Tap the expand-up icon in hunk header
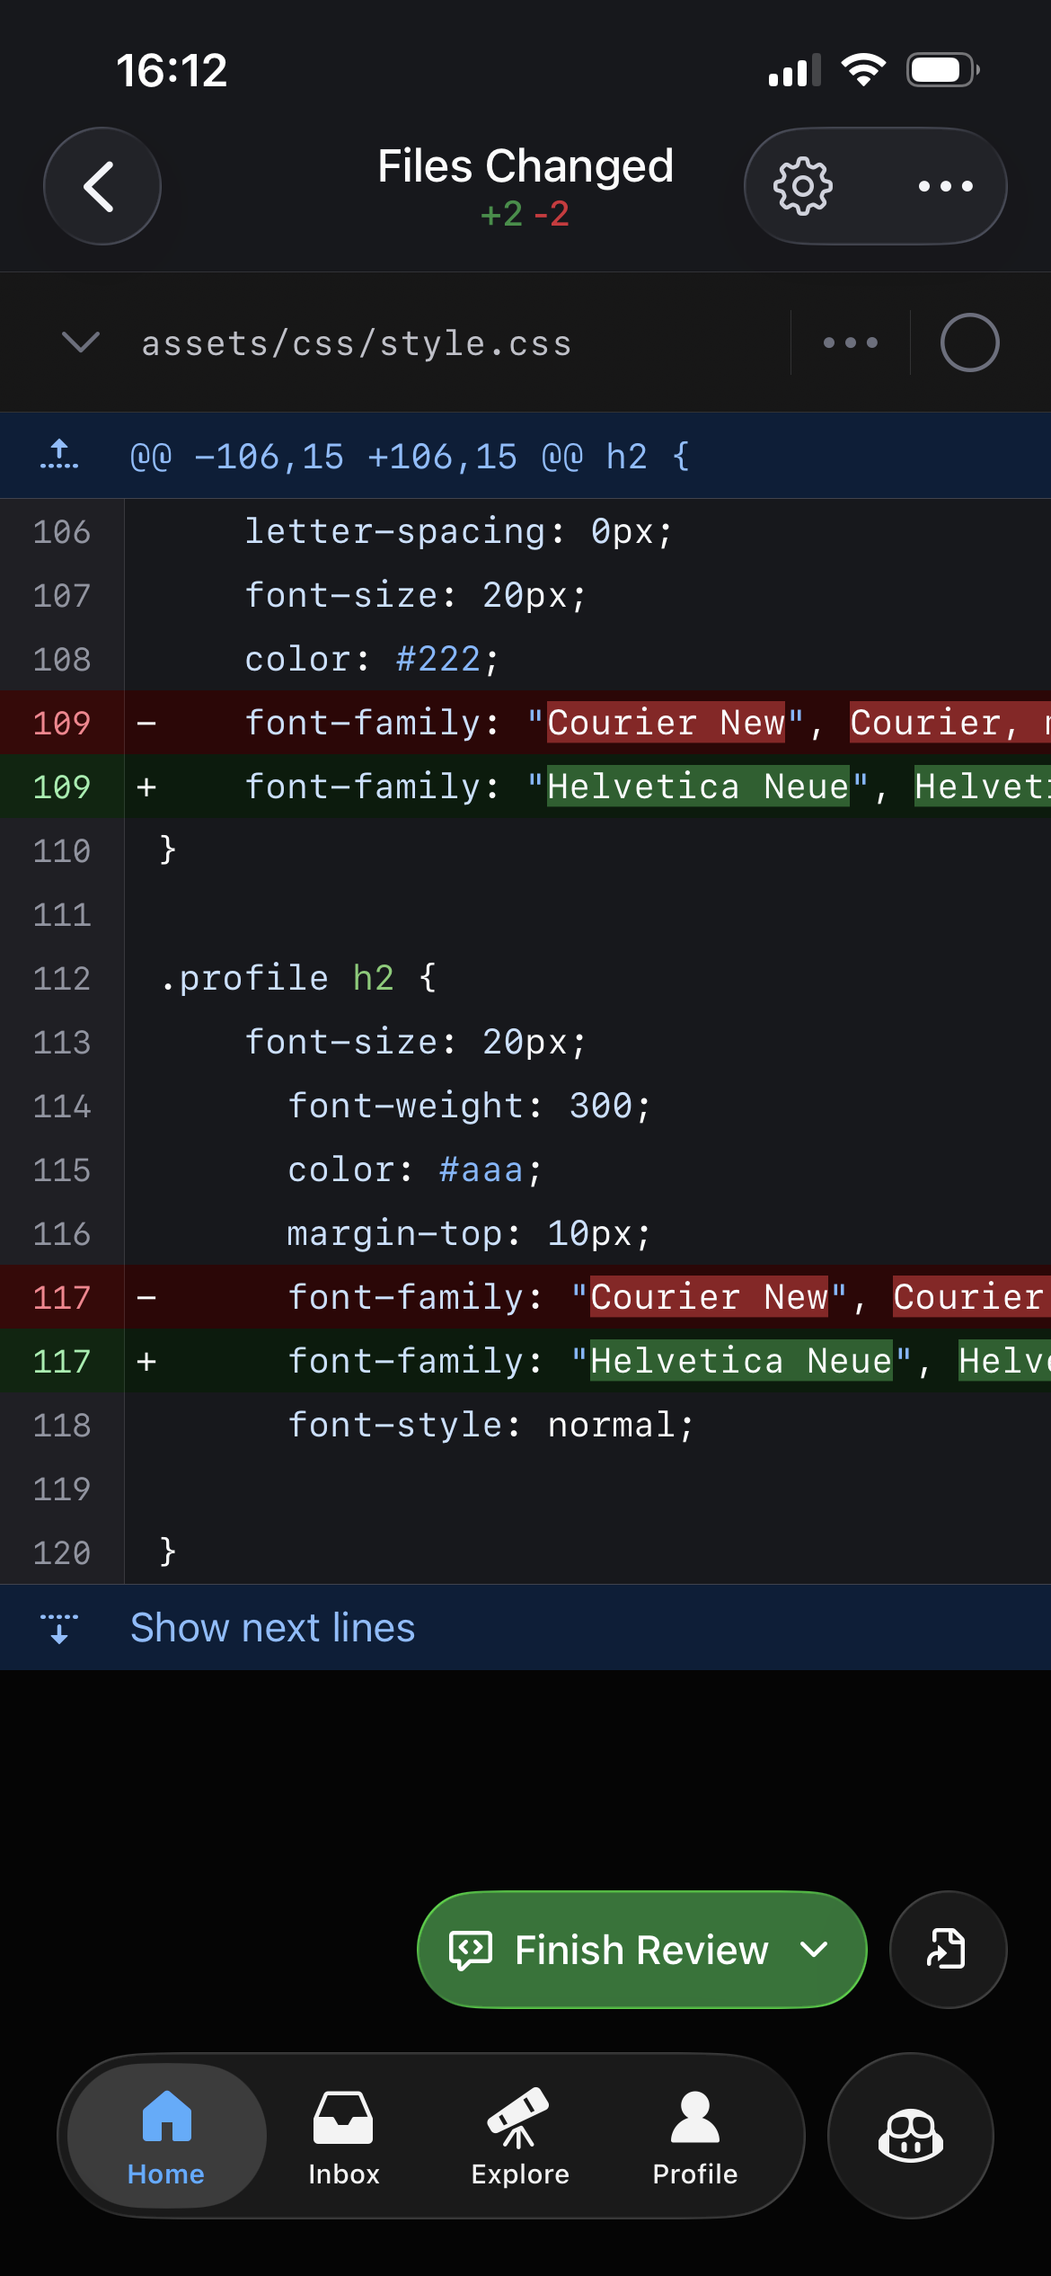Screen dimensions: 1051x2276 pos(59,456)
